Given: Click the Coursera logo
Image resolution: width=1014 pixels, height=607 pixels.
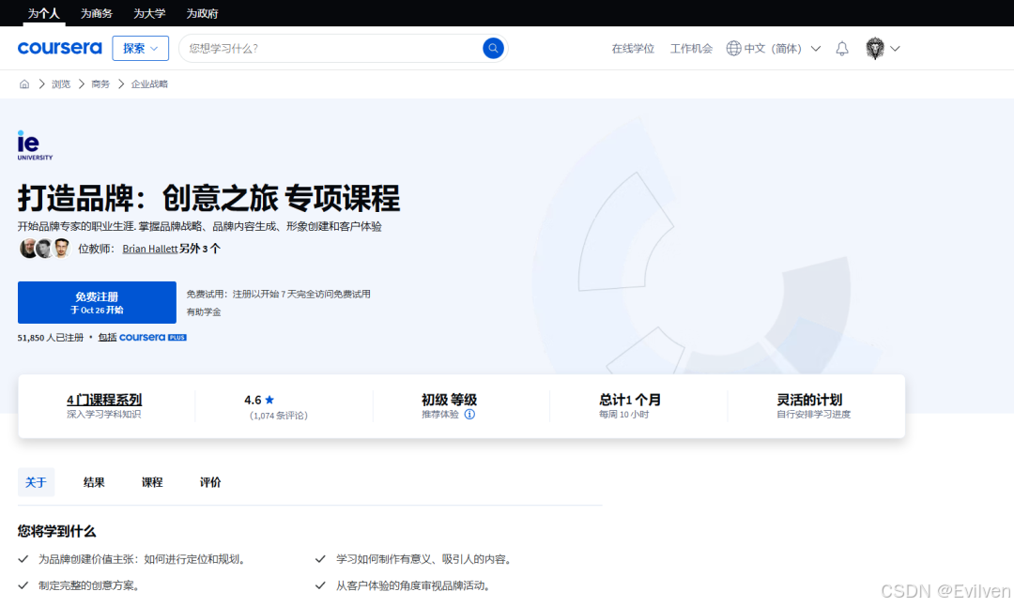Looking at the screenshot, I should (x=59, y=48).
